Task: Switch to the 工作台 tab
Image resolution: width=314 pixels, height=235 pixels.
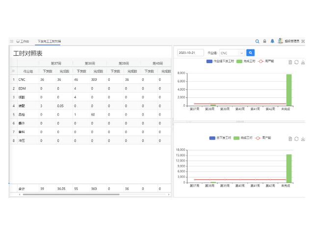Action: click(x=23, y=42)
